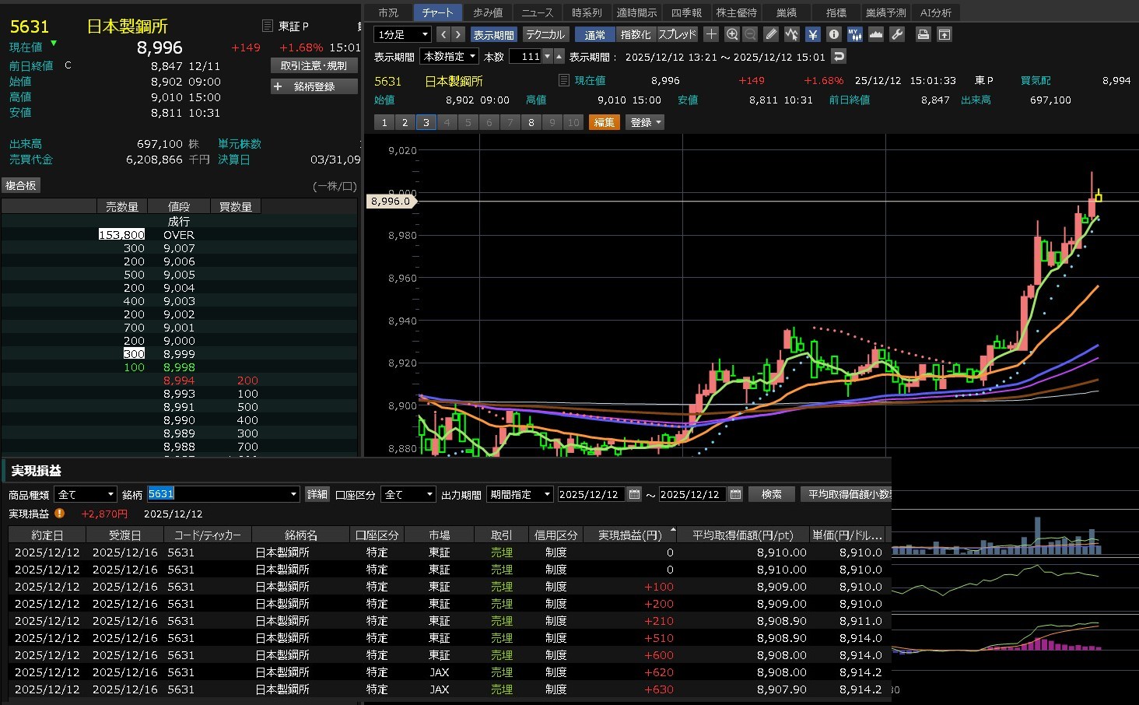
Task: Activate the pencil drawing tool
Action: [x=771, y=34]
